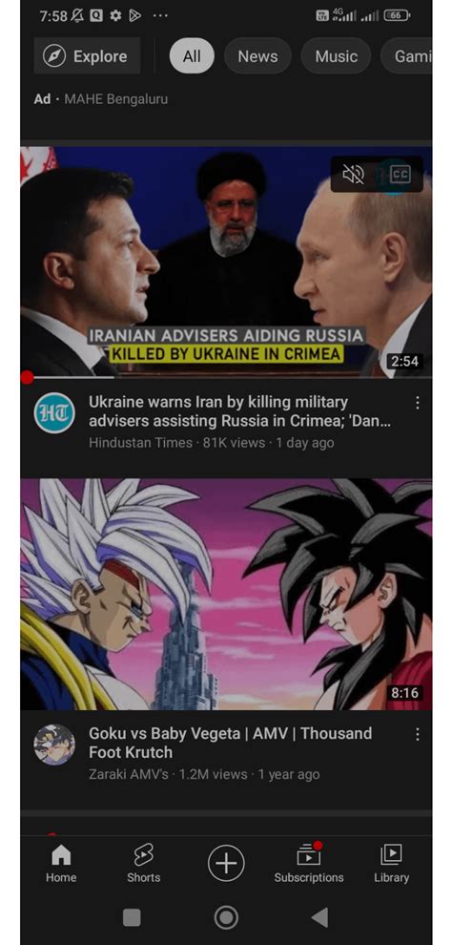The image size is (452, 945).
Task: Select the All filter chip
Action: [192, 56]
